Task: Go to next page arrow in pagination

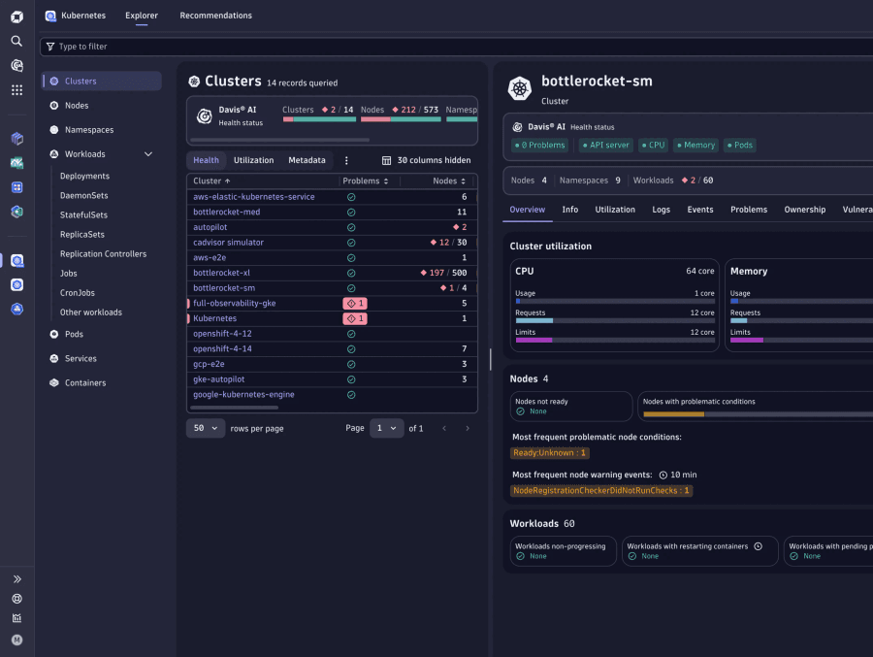Action: (x=468, y=429)
